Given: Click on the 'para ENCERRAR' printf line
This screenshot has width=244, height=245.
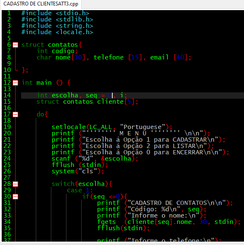Looking at the screenshot, I should (x=141, y=152).
